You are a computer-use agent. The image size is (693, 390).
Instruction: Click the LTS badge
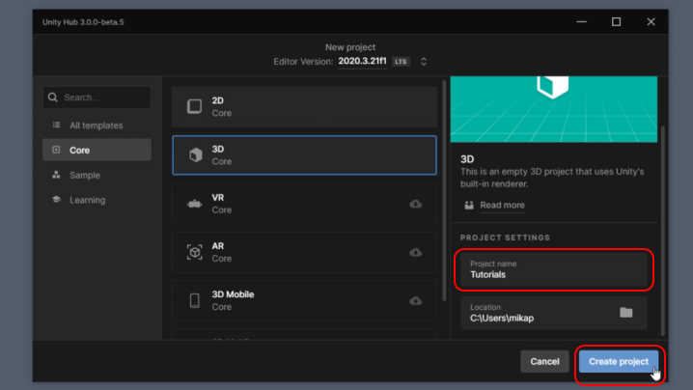[401, 62]
